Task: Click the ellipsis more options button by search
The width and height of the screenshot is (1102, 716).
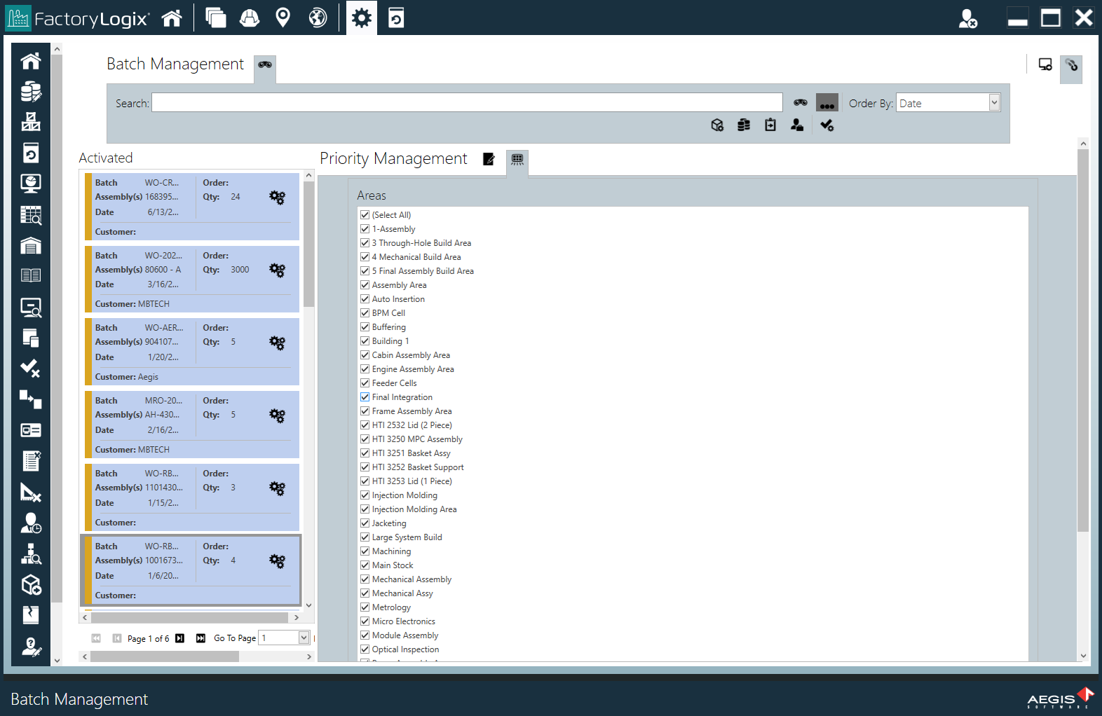Action: pyautogui.click(x=827, y=103)
